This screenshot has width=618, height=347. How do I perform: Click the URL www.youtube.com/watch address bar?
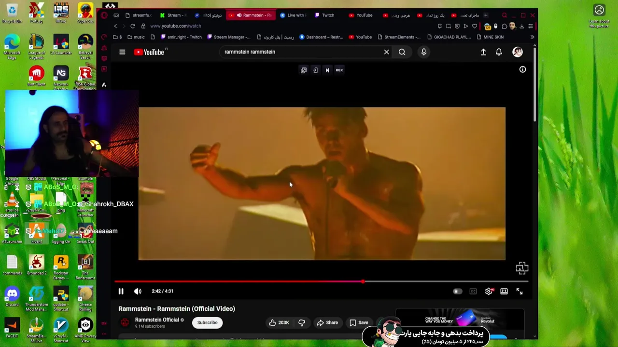(175, 26)
